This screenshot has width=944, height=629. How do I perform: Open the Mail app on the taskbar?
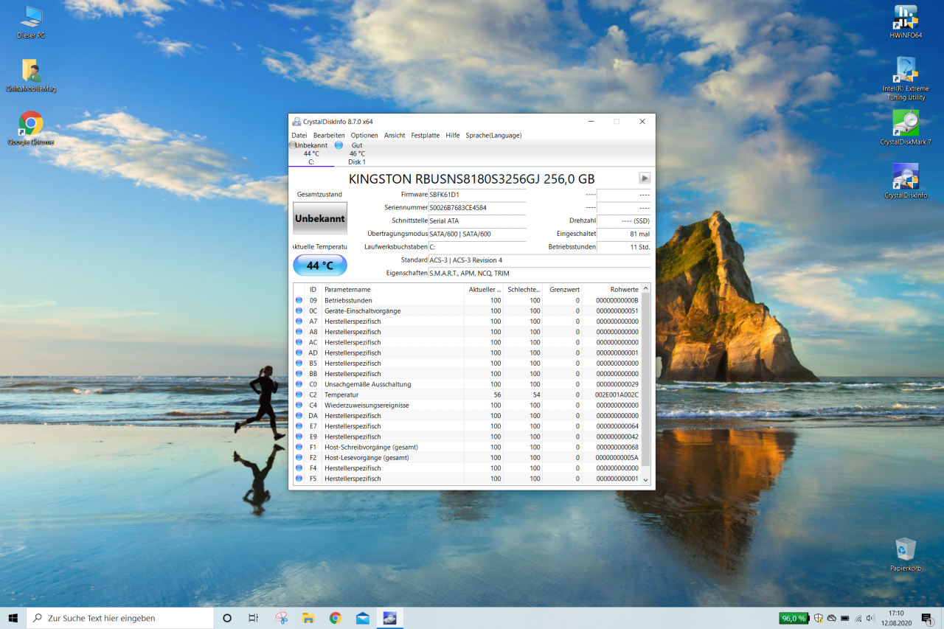coord(363,618)
